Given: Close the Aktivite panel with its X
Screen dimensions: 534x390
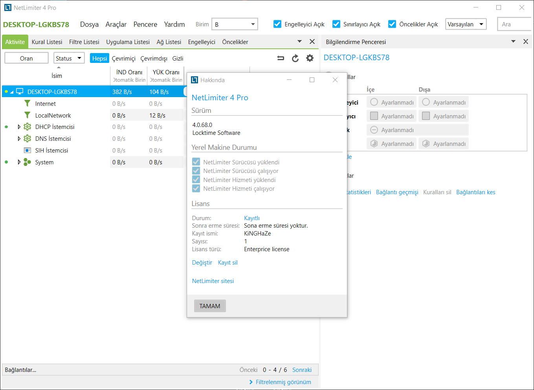Looking at the screenshot, I should pos(312,42).
